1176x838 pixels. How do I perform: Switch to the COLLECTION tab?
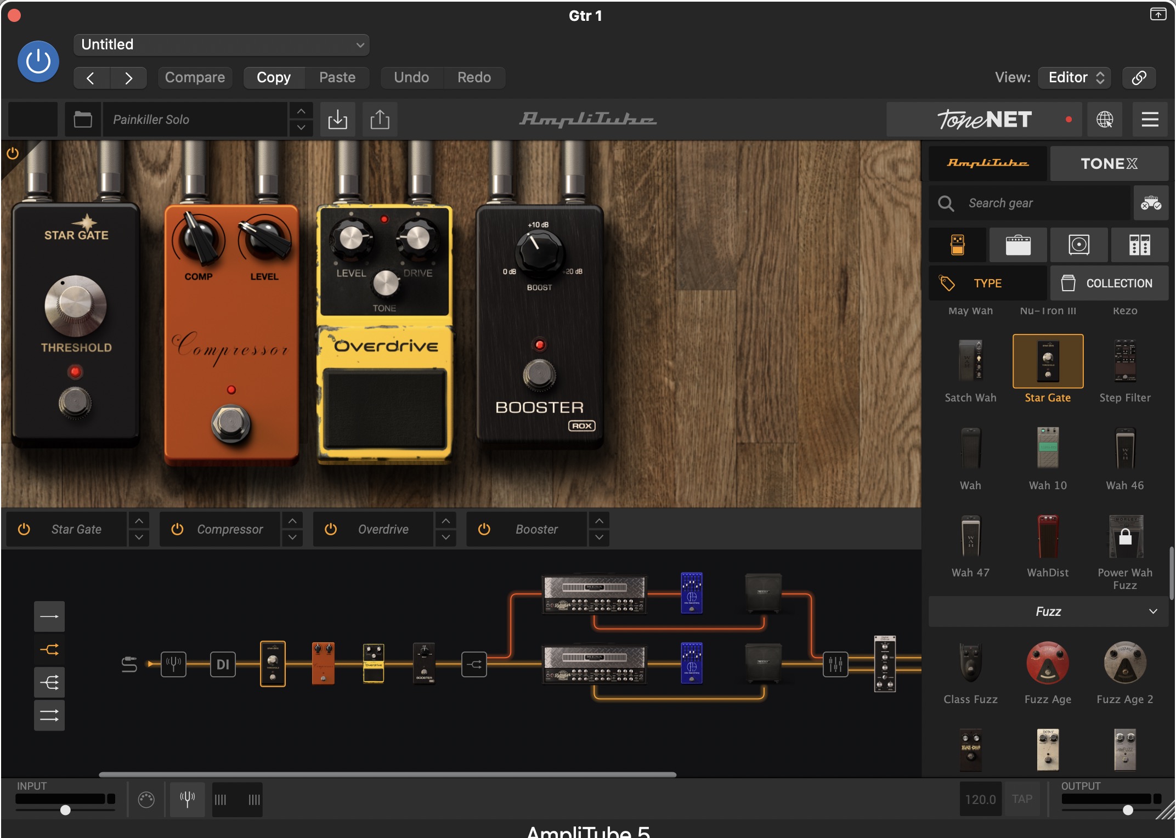(x=1109, y=283)
